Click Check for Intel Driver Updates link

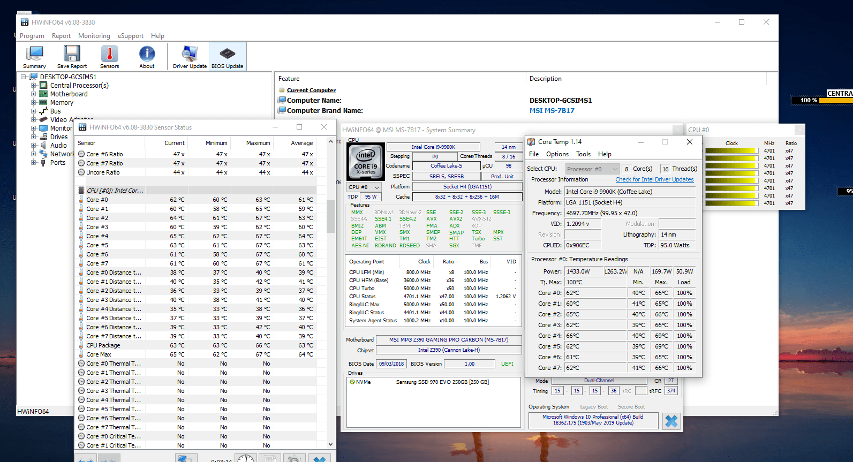tap(654, 180)
